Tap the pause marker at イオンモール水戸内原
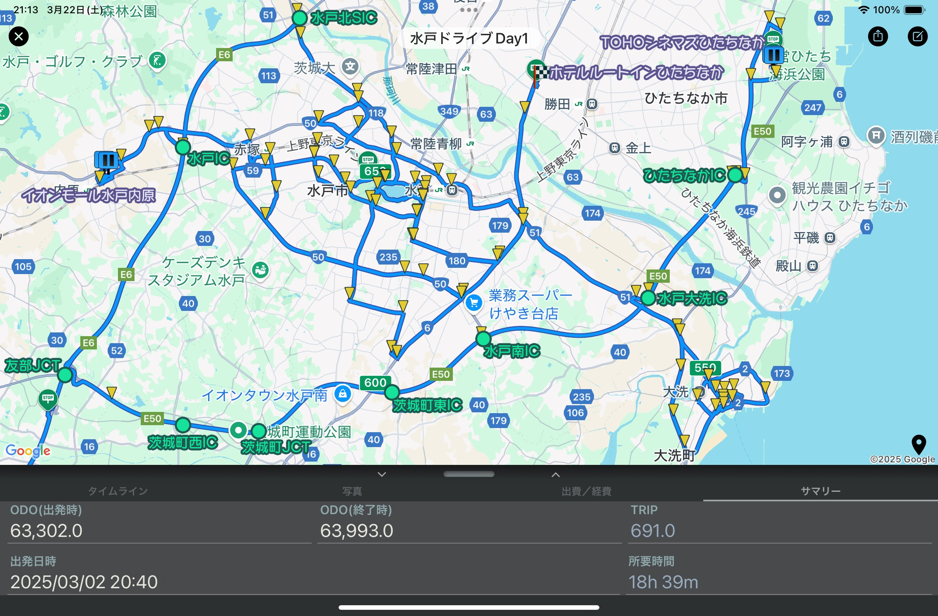The width and height of the screenshot is (938, 616). point(107,160)
